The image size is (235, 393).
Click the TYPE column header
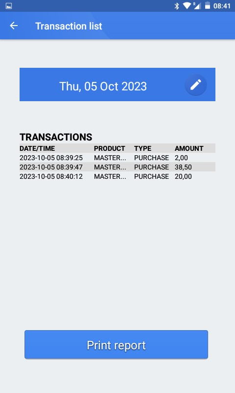142,148
